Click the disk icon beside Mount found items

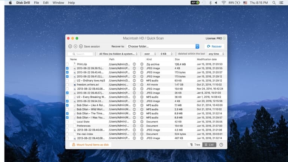click(x=73, y=145)
